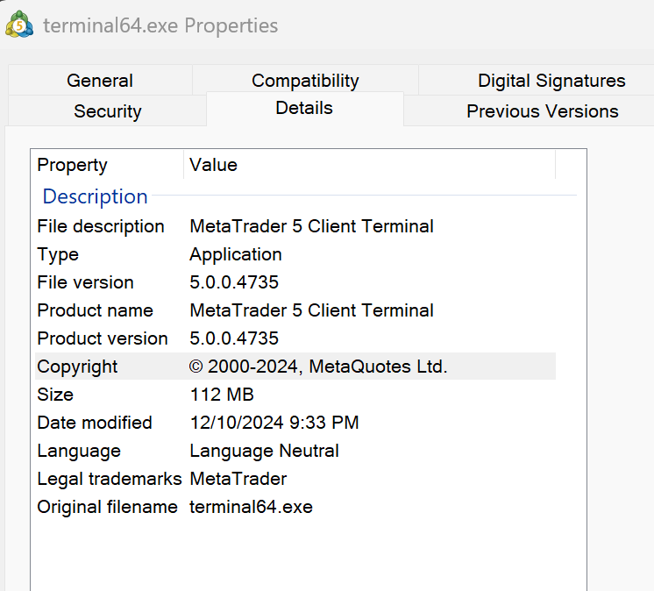
Task: Select the File description value 'MetaTrader 5 Client Terminal'
Action: [311, 226]
